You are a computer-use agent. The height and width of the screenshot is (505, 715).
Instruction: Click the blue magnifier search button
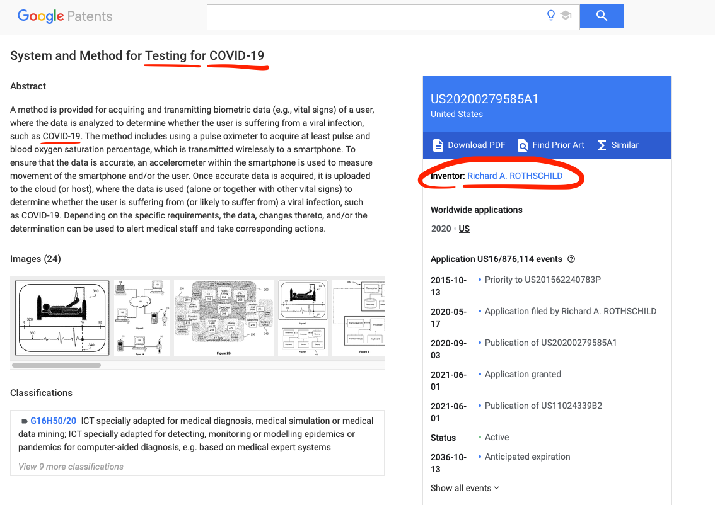point(602,16)
